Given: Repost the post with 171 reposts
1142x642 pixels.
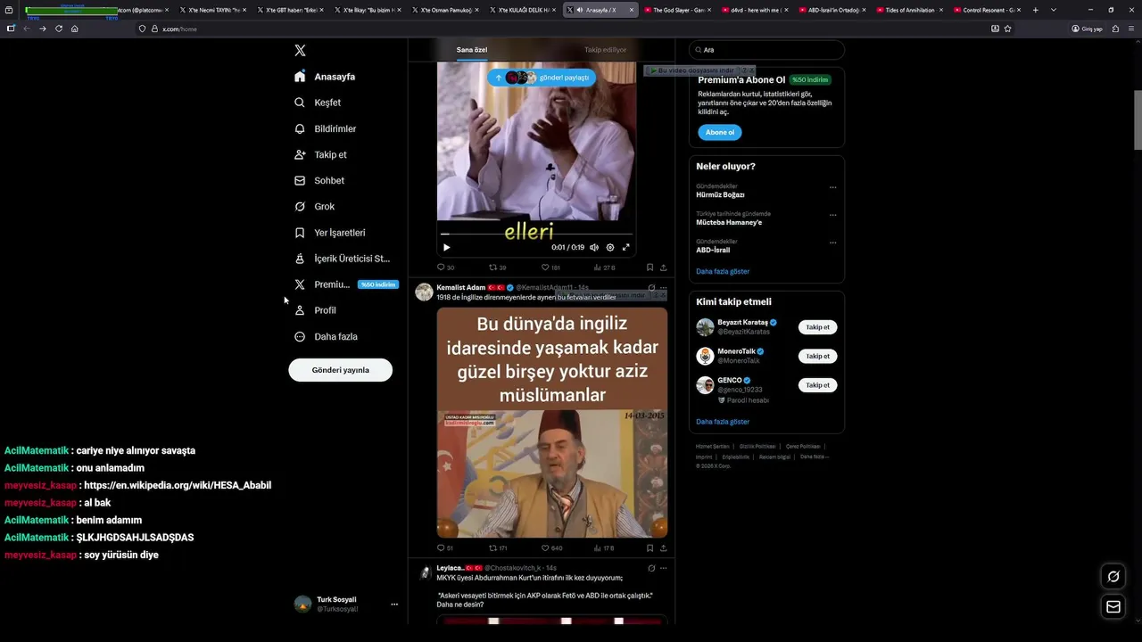Looking at the screenshot, I should click(x=498, y=548).
